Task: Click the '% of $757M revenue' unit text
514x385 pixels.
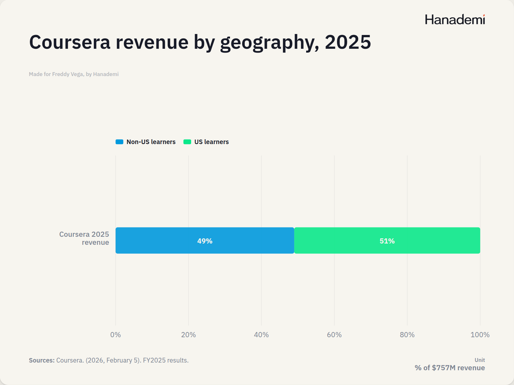Action: pos(450,368)
